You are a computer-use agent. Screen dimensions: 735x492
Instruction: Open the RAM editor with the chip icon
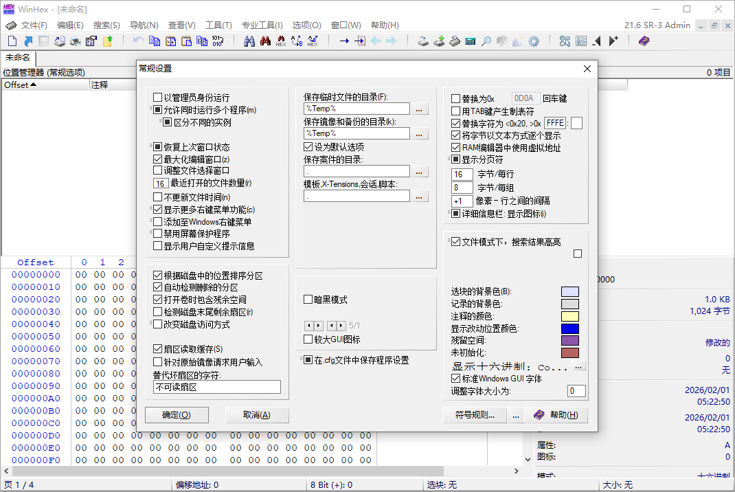(455, 41)
